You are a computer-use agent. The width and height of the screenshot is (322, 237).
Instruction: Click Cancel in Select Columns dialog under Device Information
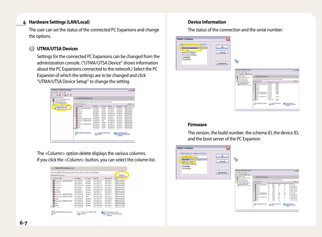click(x=222, y=52)
